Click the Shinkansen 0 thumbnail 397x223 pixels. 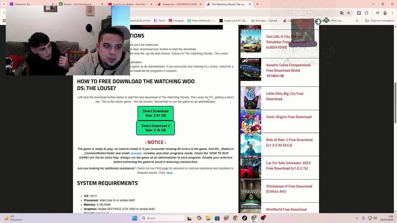point(251,191)
